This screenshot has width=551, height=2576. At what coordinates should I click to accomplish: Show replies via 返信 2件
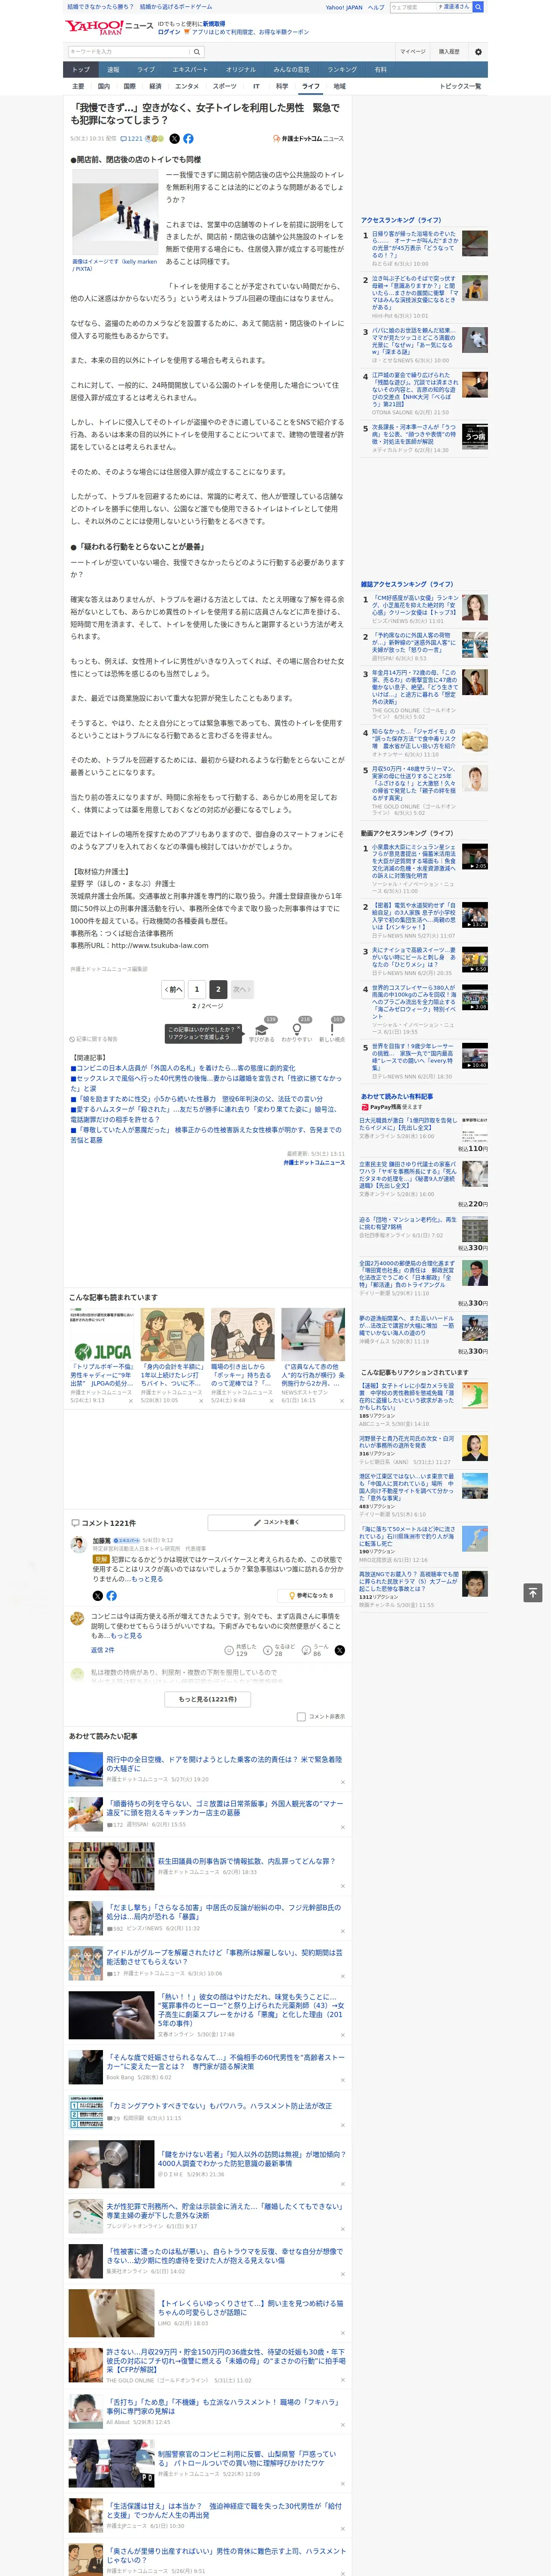point(103,1650)
